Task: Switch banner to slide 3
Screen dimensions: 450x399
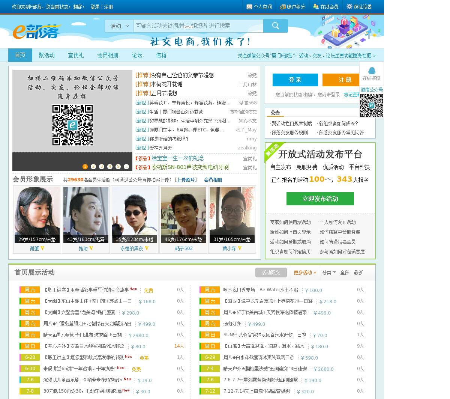Action: 102,167
